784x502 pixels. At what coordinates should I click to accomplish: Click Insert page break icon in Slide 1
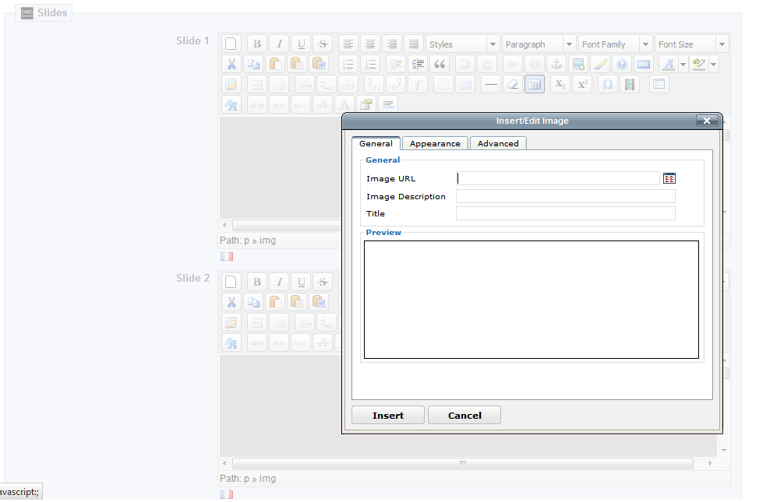(387, 104)
